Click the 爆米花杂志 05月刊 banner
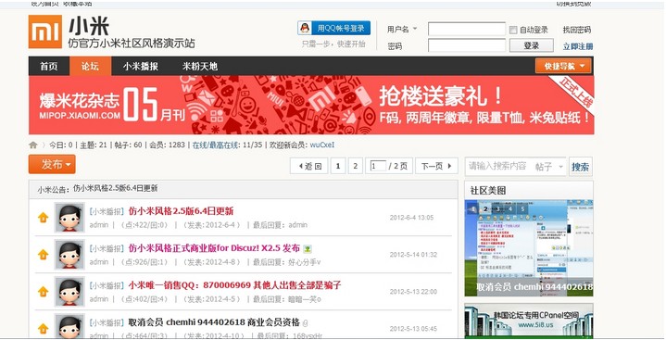Viewport: 666px width, 340px height. tap(311, 105)
